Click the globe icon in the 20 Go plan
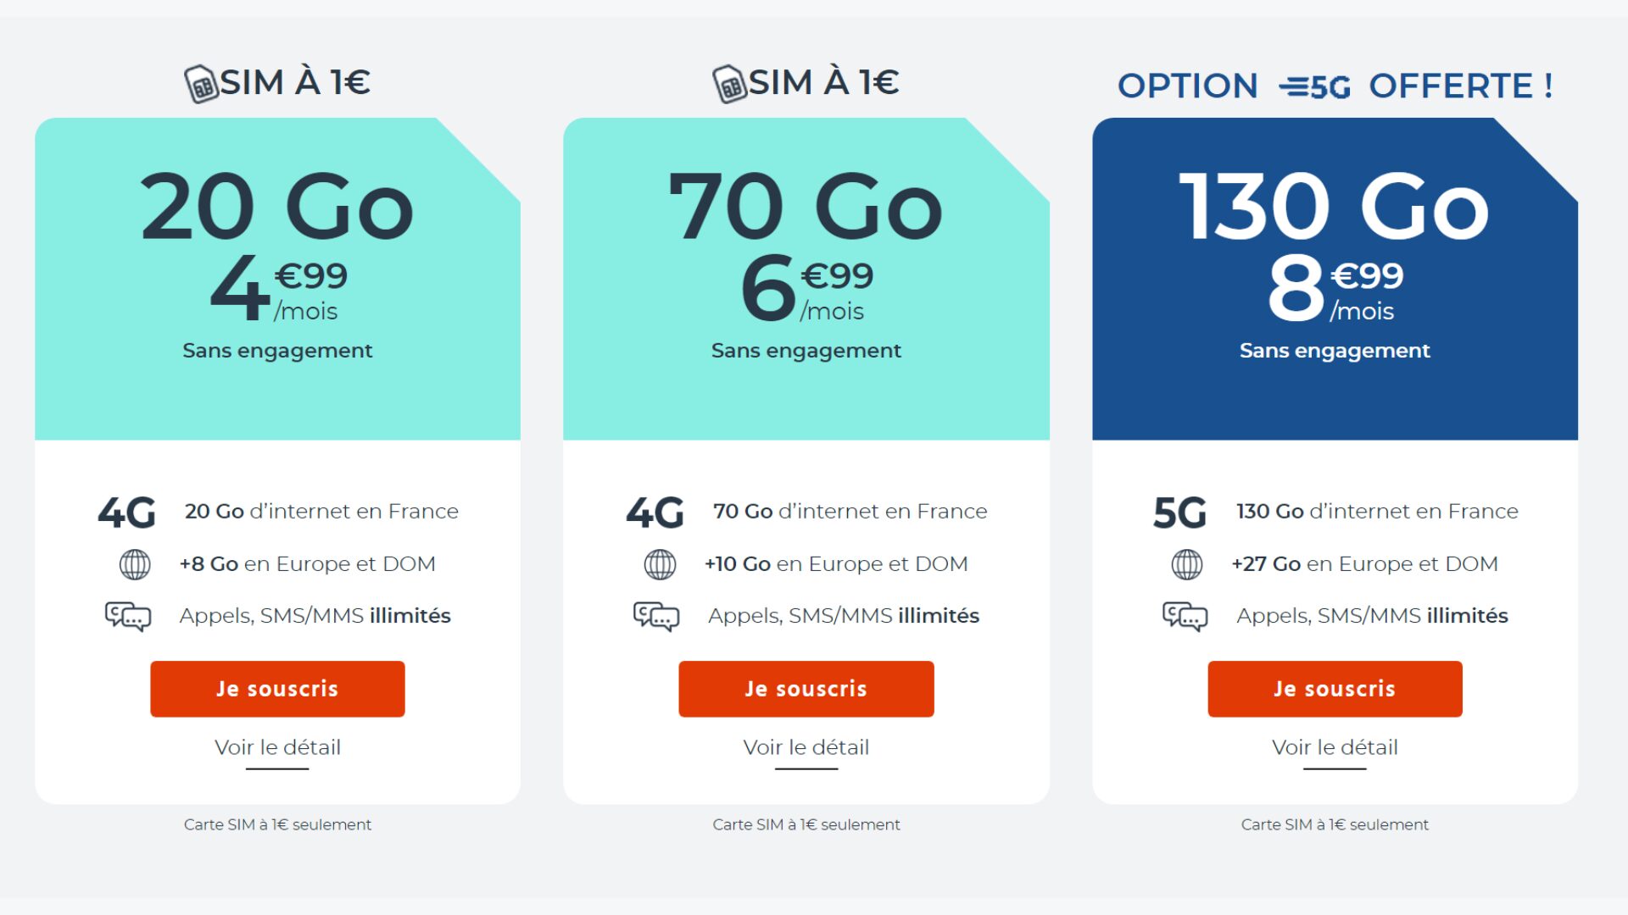 (x=135, y=564)
